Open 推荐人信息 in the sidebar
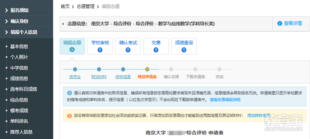Image resolution: width=310 pixels, height=139 pixels. point(21,132)
